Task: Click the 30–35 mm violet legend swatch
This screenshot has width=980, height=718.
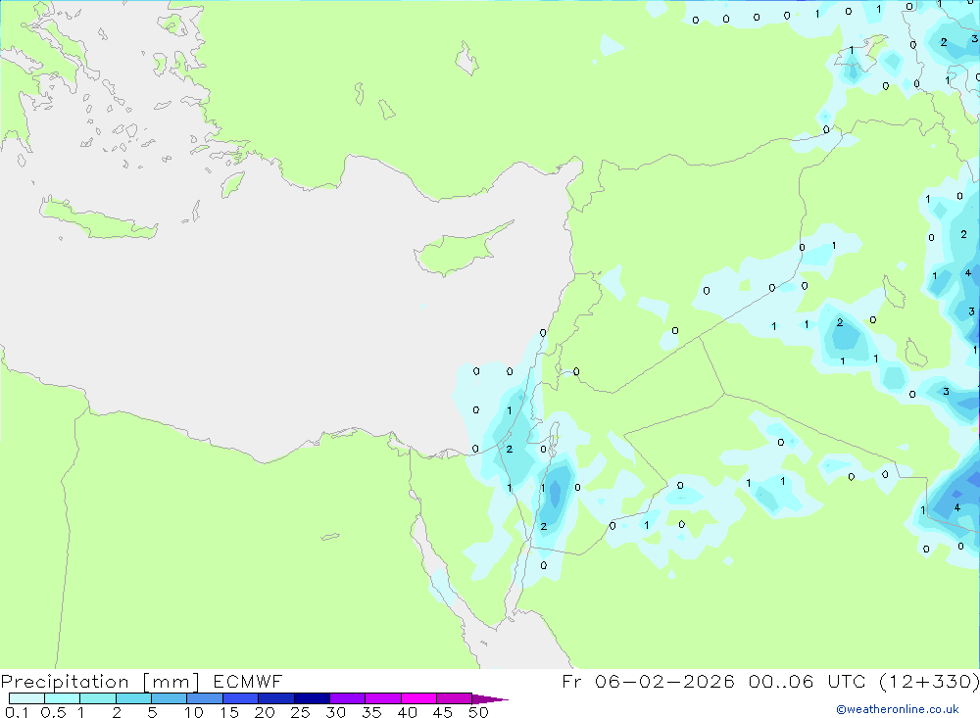Action: [348, 698]
